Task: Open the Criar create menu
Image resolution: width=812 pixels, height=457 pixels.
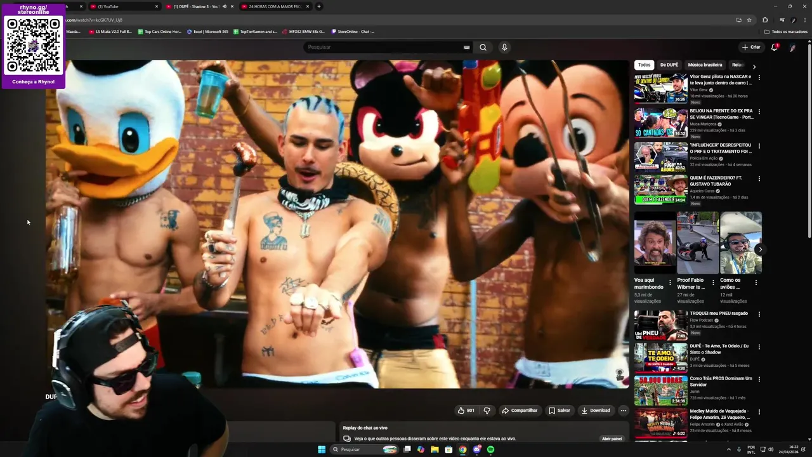Action: coord(751,47)
